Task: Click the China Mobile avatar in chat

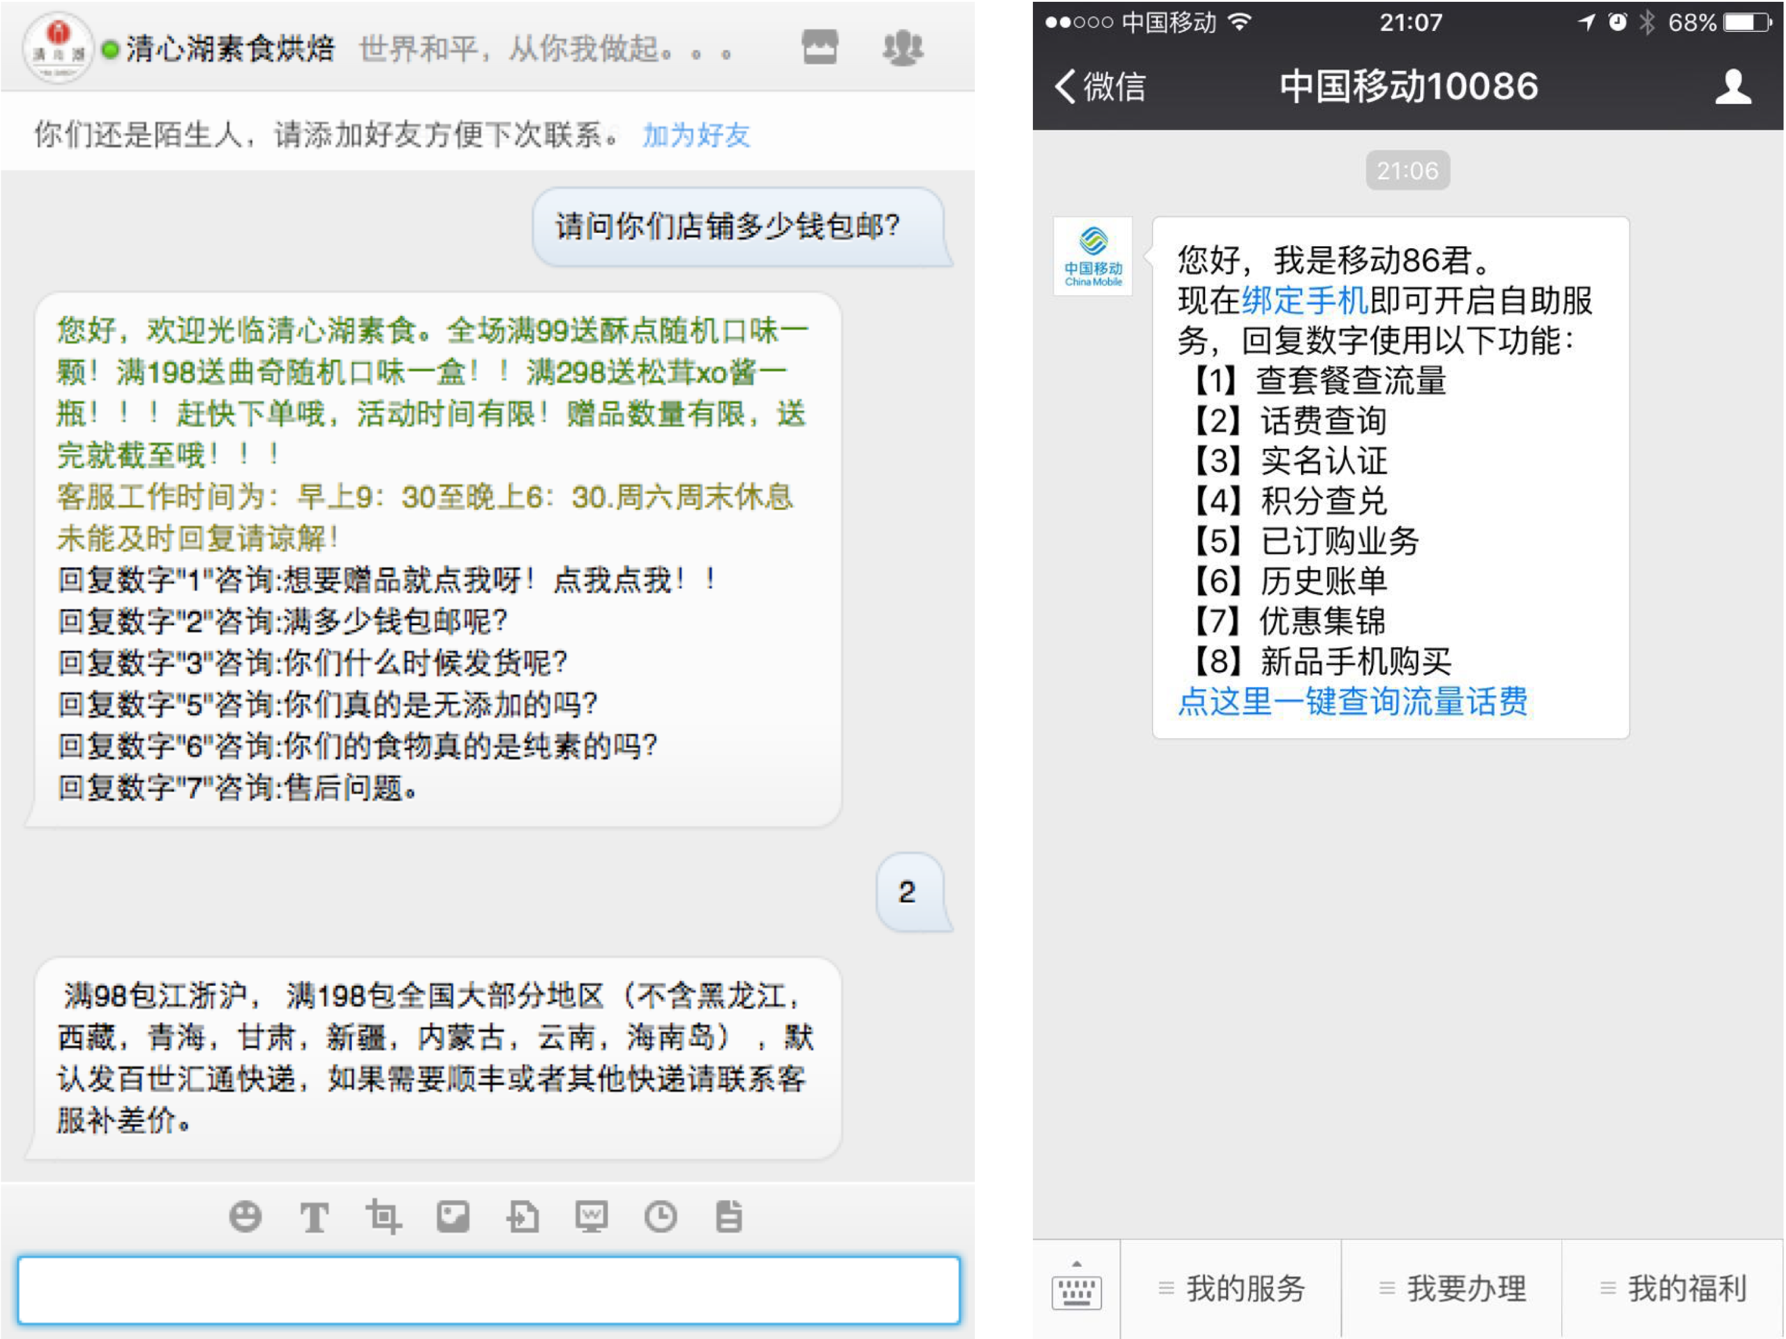Action: 1093,256
